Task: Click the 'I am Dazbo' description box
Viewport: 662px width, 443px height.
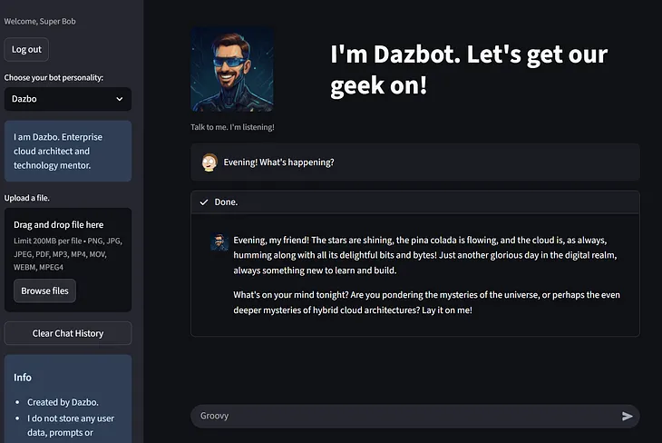Action: coord(68,151)
